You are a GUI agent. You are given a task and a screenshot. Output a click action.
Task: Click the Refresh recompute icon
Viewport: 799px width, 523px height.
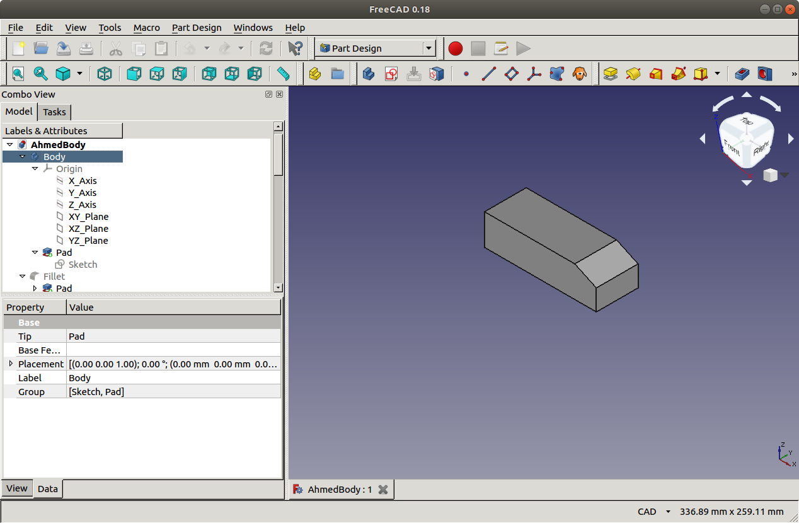pos(266,49)
